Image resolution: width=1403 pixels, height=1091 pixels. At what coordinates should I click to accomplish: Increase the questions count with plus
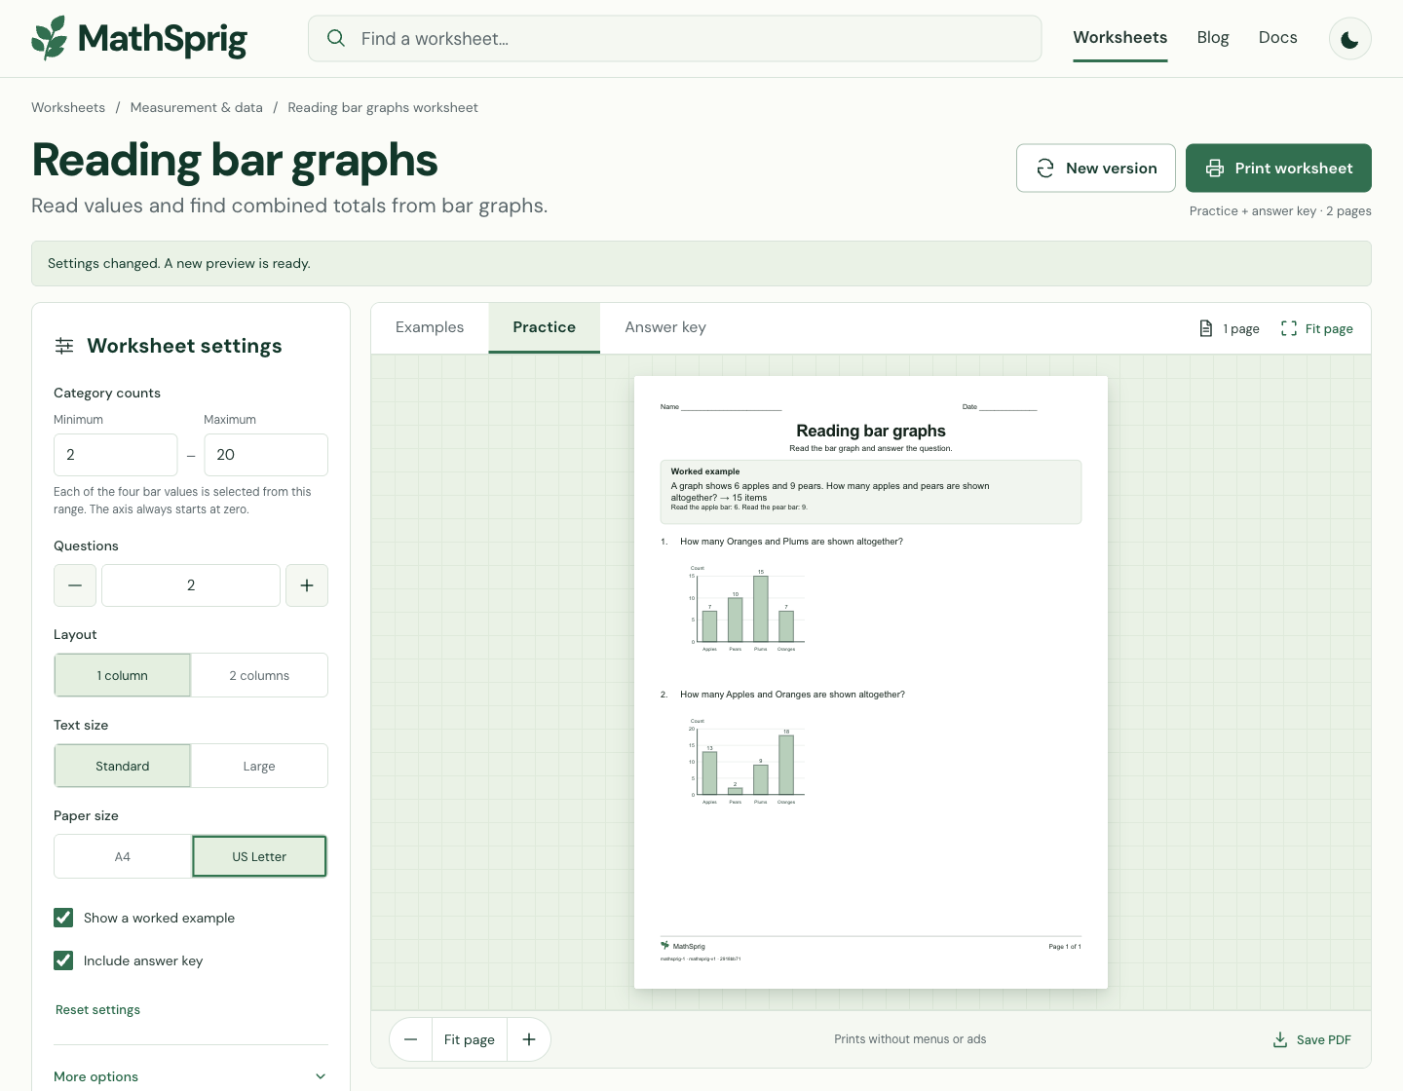(307, 585)
